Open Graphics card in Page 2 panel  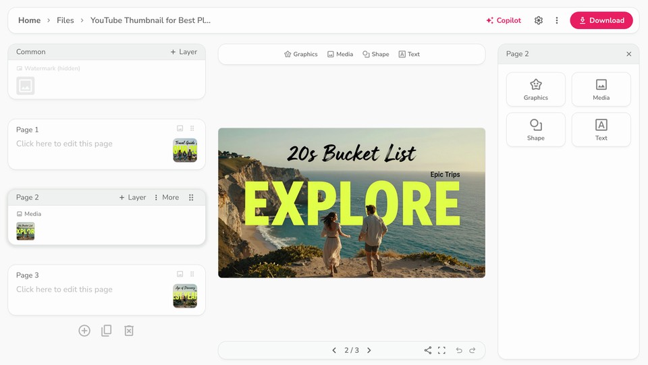coord(535,89)
